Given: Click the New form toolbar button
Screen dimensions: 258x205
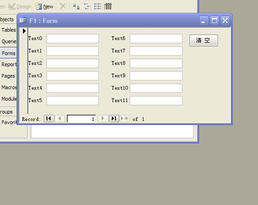Looking at the screenshot, I should click(x=44, y=6).
